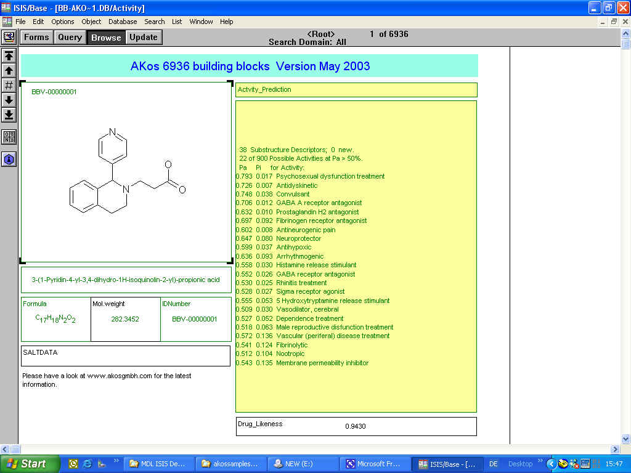Click the taskbar clock showing 15:47
Screen dimensions: 631x473
[614, 464]
